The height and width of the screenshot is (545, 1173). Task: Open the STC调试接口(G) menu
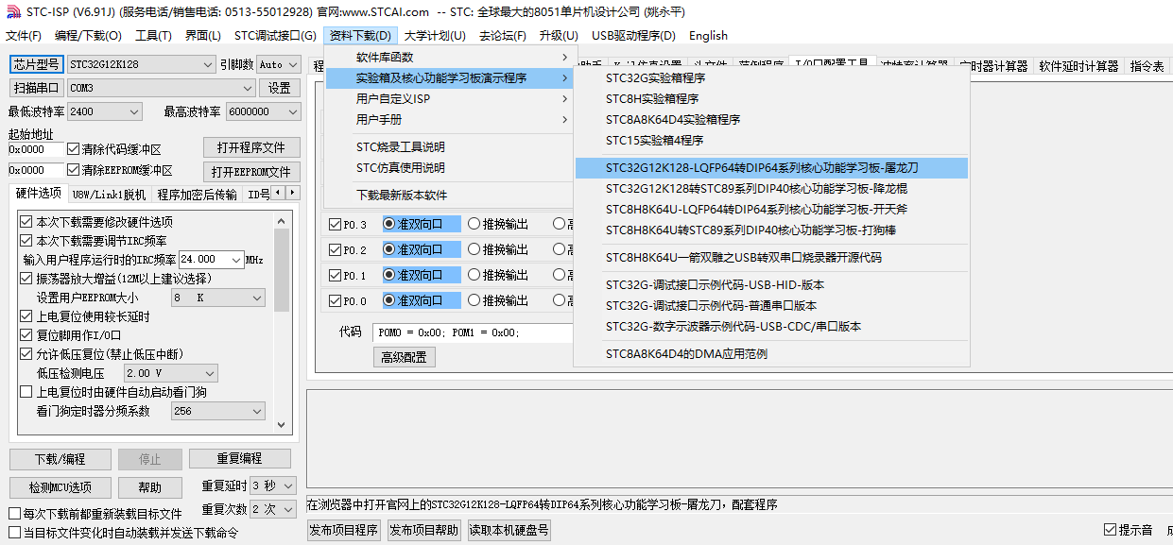pos(275,36)
